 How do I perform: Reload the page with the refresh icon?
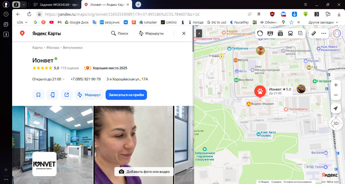click(x=29, y=14)
